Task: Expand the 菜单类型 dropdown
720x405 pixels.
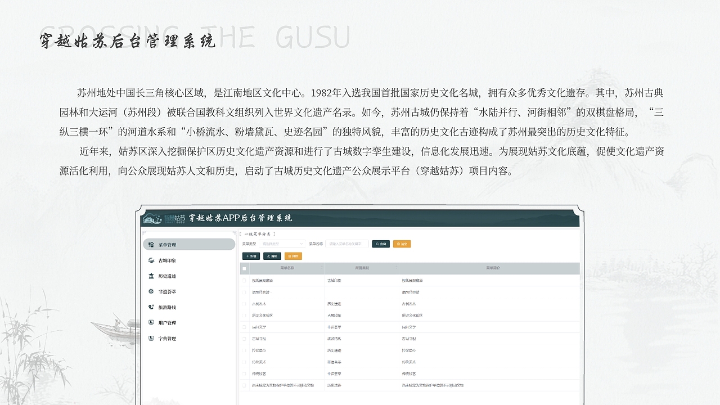Action: click(282, 244)
